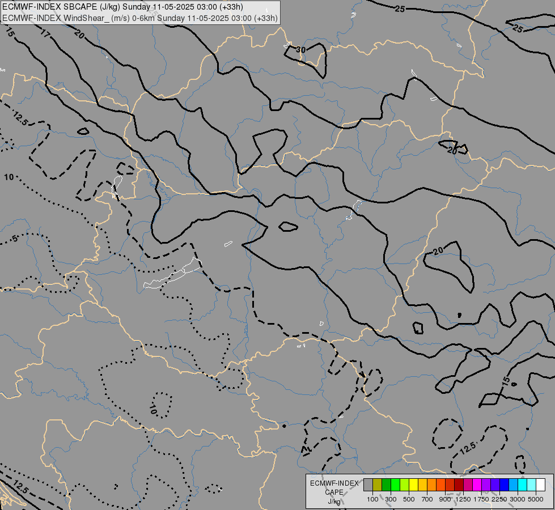555x510 pixels.
Task: Click the bright green legend swatch
Action: coord(395,484)
